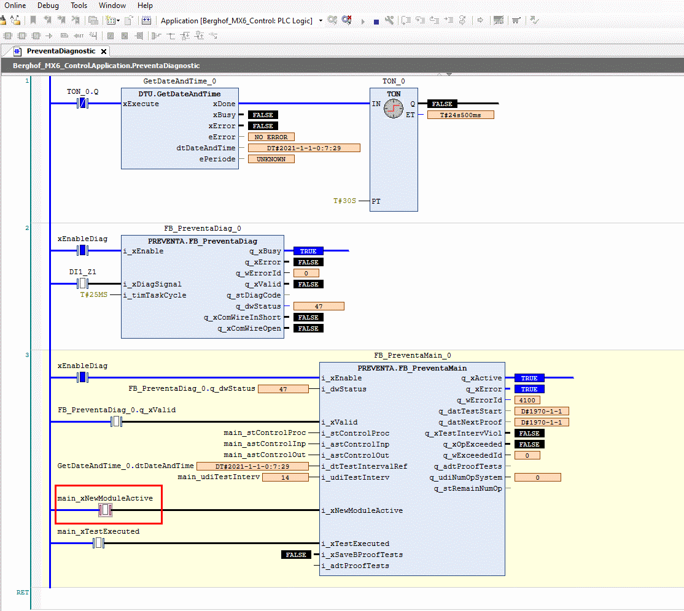The height and width of the screenshot is (611, 684).
Task: Click the Insert Box with EN/ENO icon
Action: 22,36
